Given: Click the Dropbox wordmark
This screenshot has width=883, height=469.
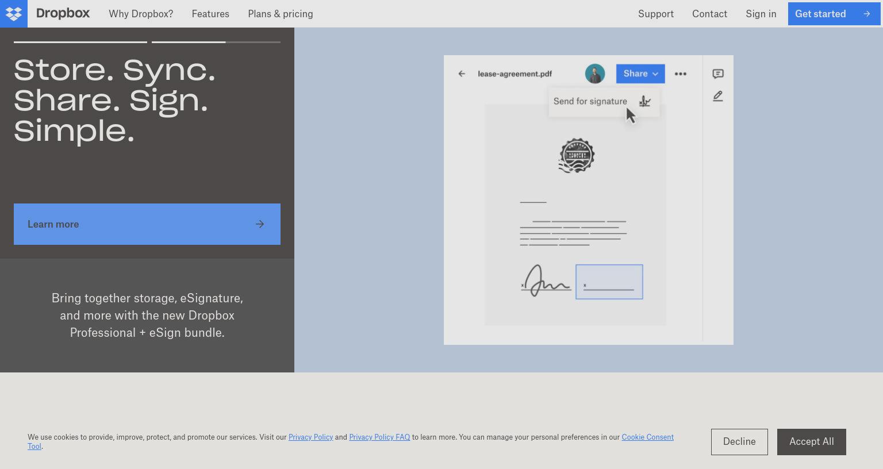Looking at the screenshot, I should click(x=63, y=14).
